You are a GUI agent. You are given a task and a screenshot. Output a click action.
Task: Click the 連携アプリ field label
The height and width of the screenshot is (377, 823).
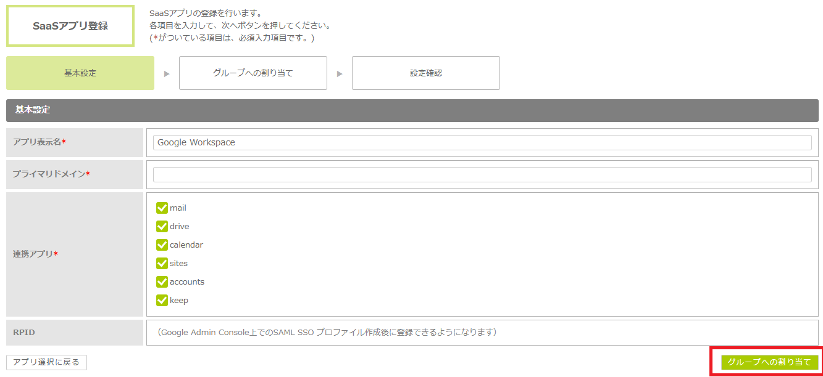[x=35, y=254]
